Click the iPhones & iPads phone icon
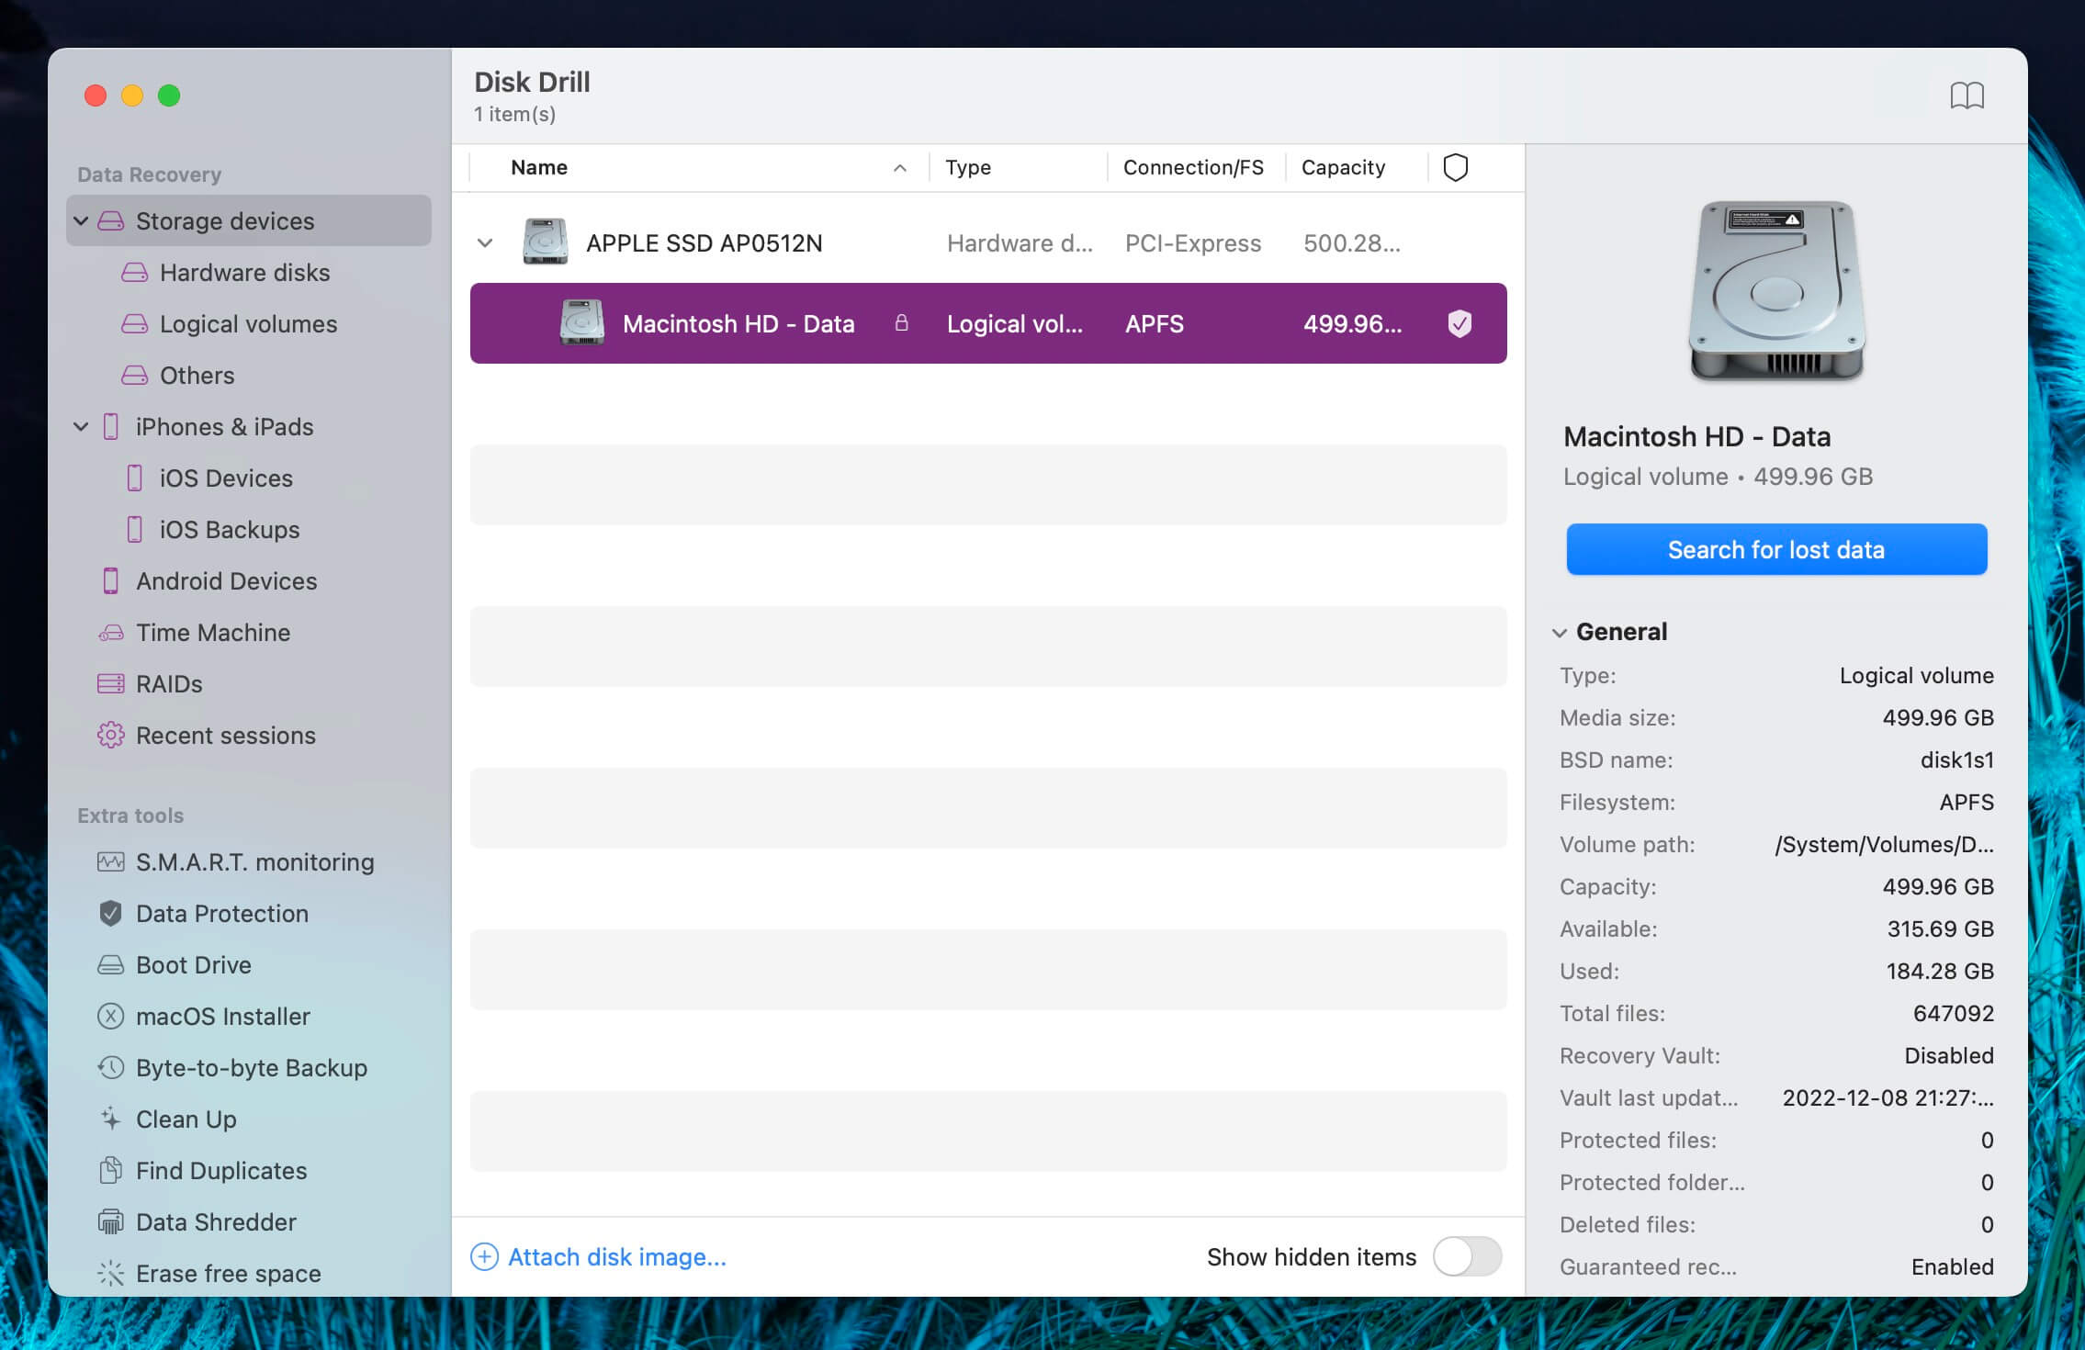Viewport: 2085px width, 1350px height. 111,427
